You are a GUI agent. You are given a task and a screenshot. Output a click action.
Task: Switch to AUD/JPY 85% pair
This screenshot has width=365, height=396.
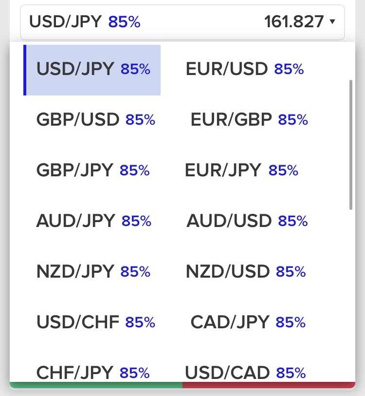point(93,221)
